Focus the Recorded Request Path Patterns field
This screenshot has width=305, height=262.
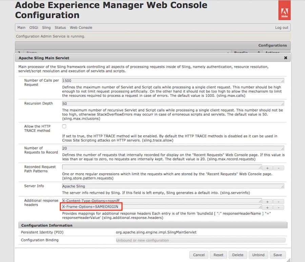tap(162, 167)
